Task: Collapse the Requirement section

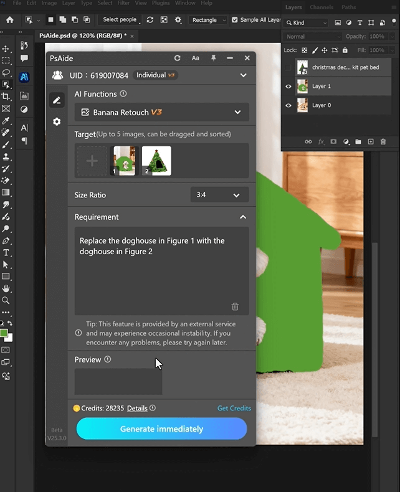Action: [243, 217]
